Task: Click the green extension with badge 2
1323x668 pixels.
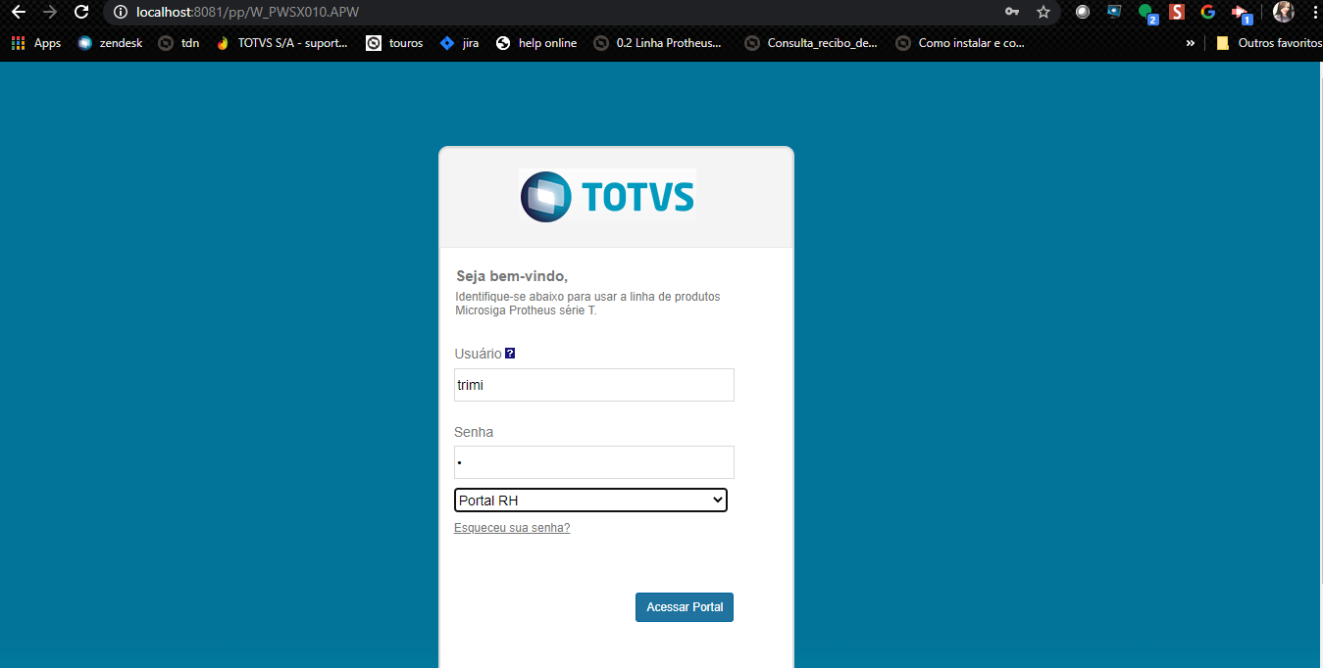Action: 1146,13
